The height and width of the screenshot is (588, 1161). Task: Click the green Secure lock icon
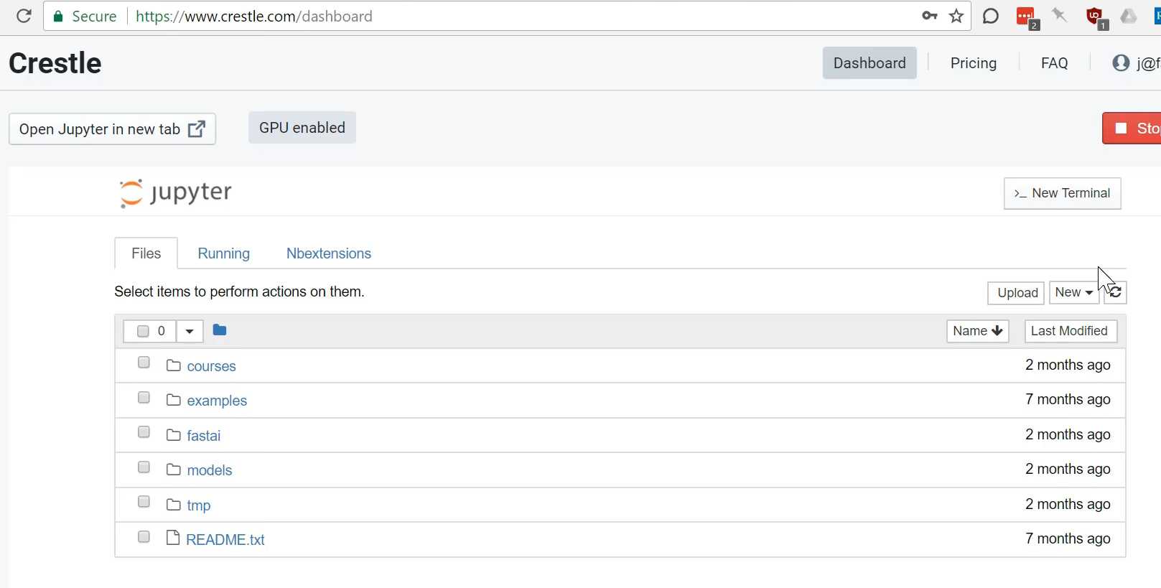58,16
